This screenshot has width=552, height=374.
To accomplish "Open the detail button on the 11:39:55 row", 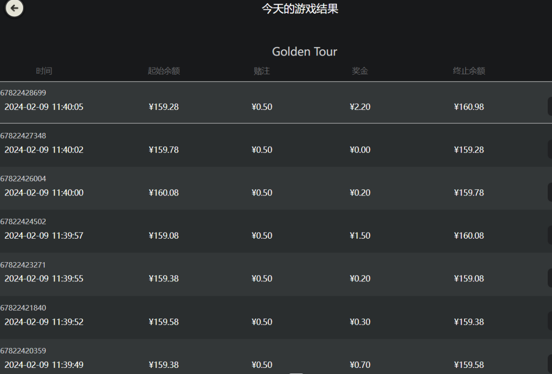I will (550, 278).
